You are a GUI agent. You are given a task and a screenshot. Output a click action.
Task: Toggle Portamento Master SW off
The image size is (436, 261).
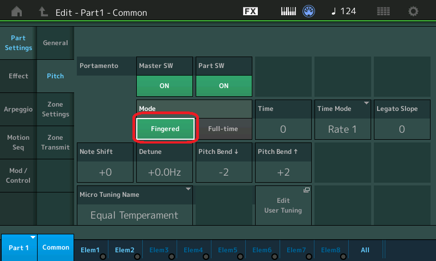(165, 85)
